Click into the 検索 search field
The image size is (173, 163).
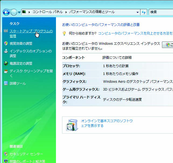(x=161, y=12)
